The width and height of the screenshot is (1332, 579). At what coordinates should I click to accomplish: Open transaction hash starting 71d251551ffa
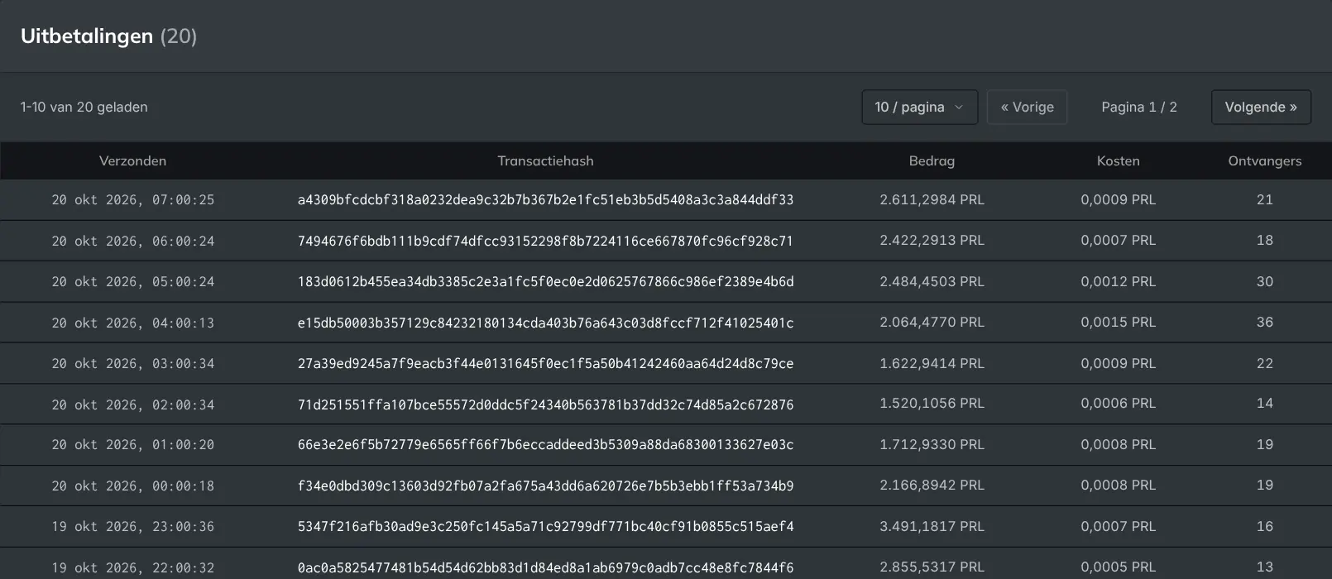(545, 404)
